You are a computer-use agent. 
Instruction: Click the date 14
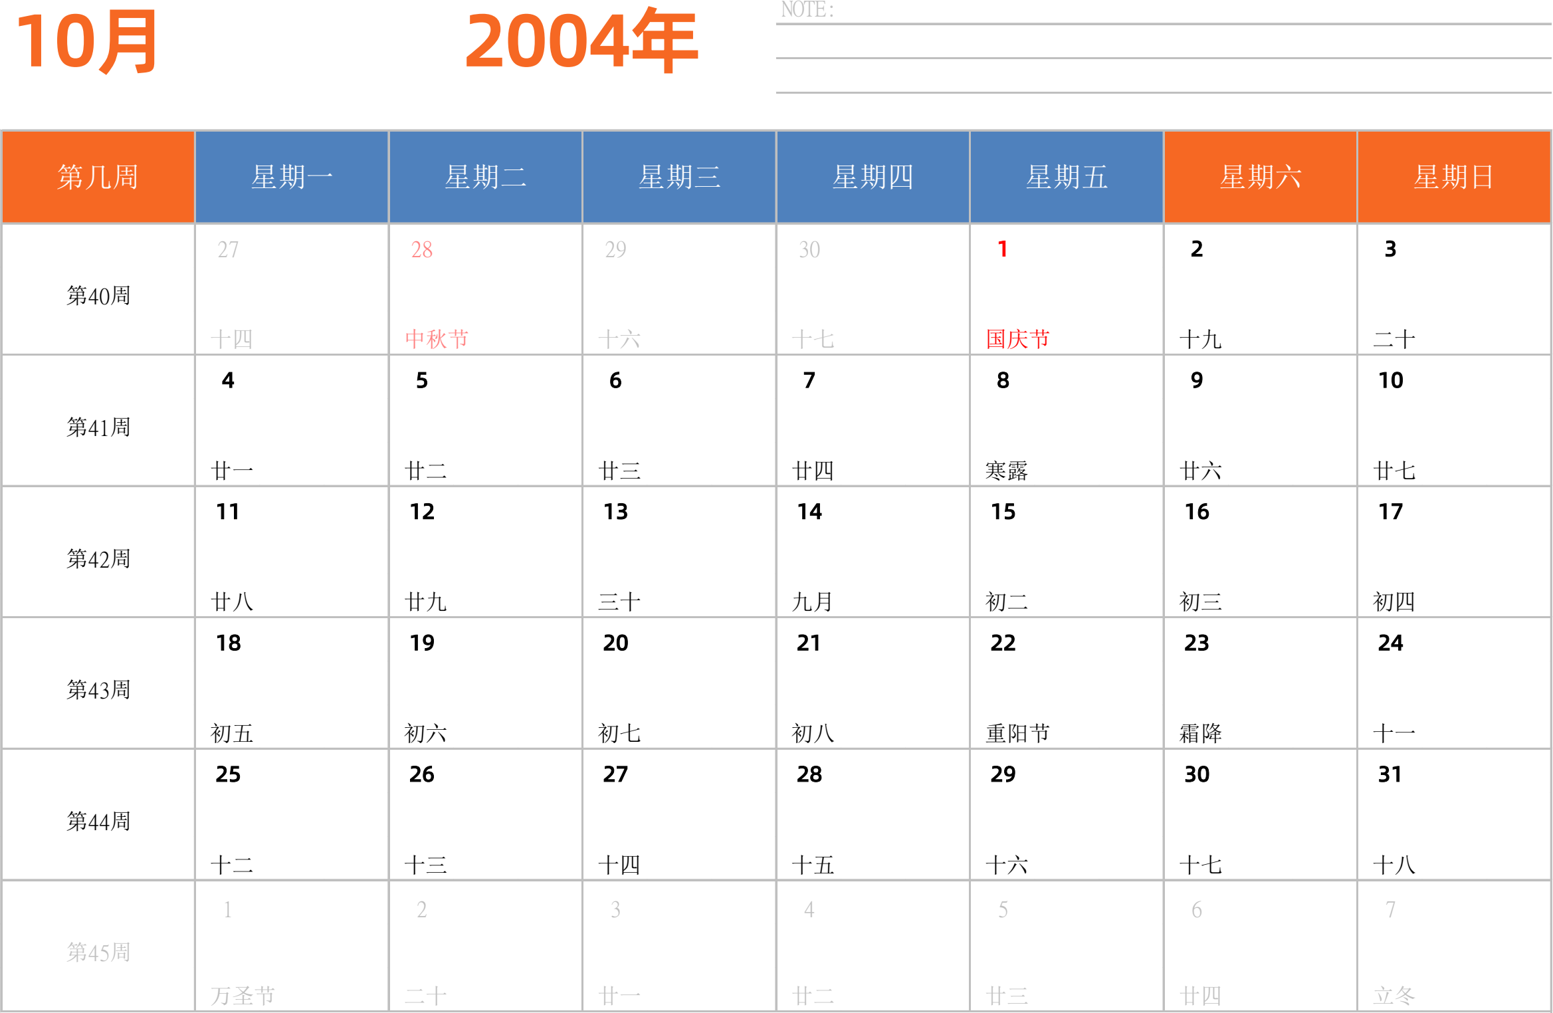809,512
